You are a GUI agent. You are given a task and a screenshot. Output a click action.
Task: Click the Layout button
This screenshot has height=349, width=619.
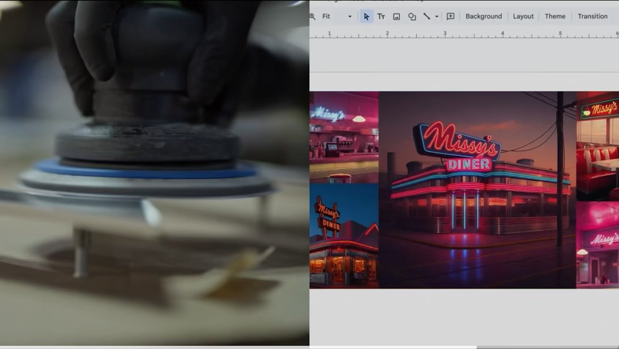523,16
